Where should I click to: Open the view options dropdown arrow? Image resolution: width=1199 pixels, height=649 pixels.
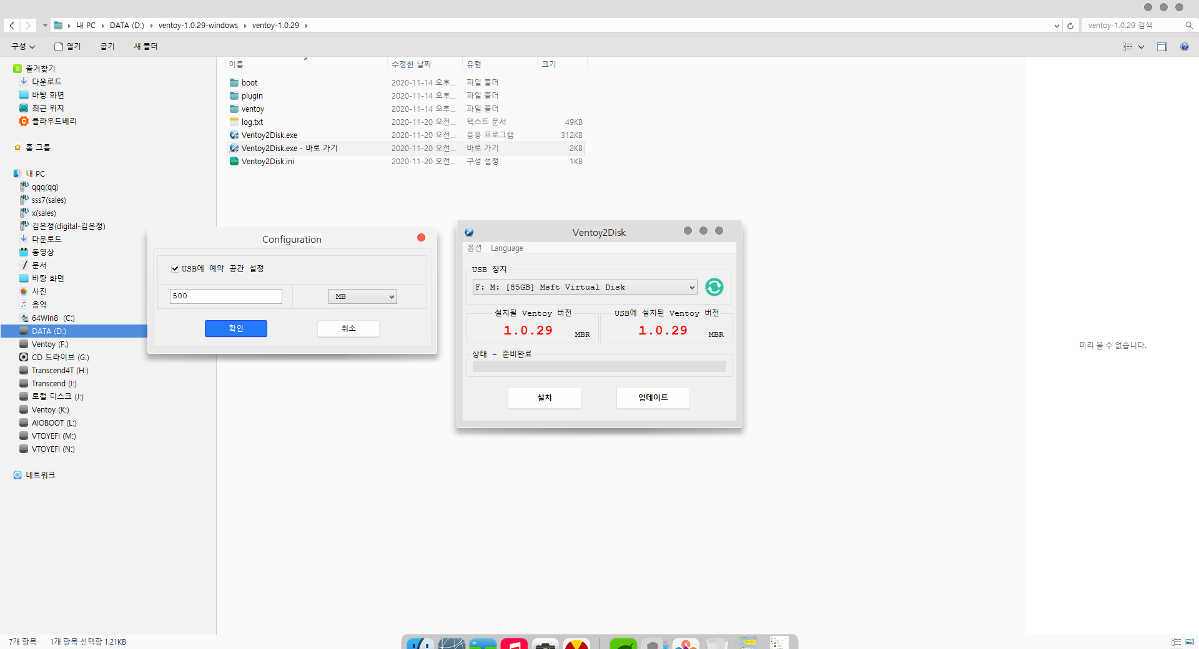click(1141, 47)
